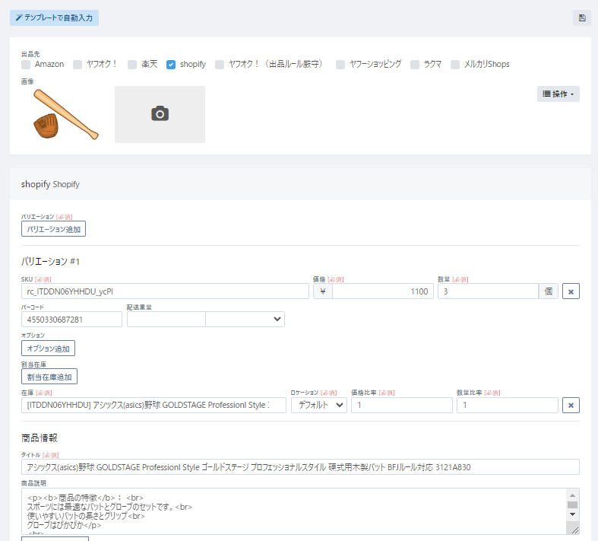598x541 pixels.
Task: Click the 在庫 stock item field
Action: [153, 406]
